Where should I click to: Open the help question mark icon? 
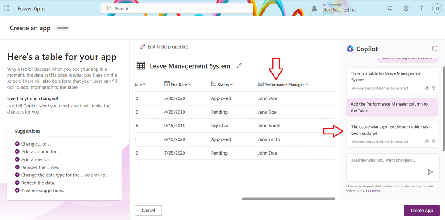tap(421, 8)
